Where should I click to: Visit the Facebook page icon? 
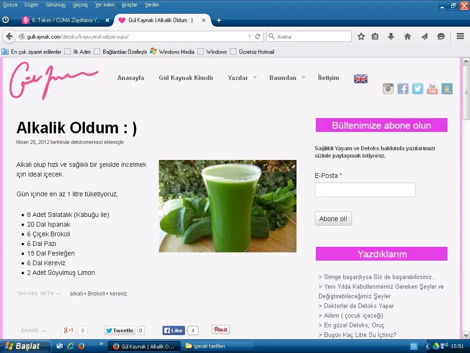(x=403, y=89)
